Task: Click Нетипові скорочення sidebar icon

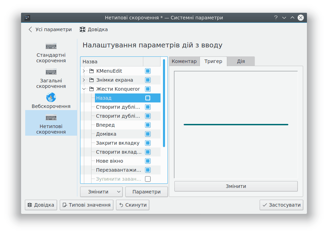Action: (x=51, y=118)
